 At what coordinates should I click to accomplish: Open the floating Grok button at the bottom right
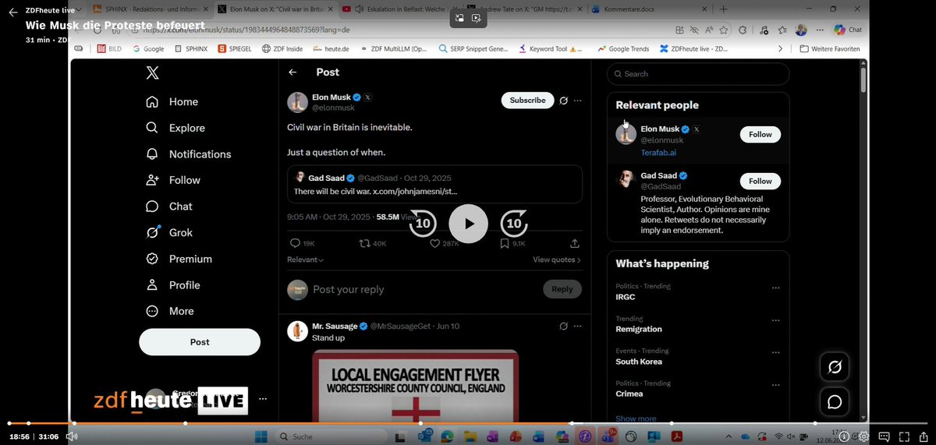tap(834, 367)
